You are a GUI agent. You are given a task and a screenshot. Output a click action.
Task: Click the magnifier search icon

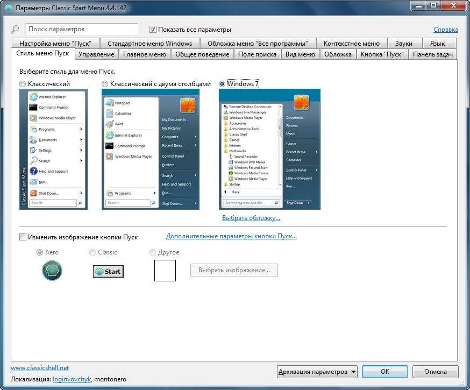[15, 30]
